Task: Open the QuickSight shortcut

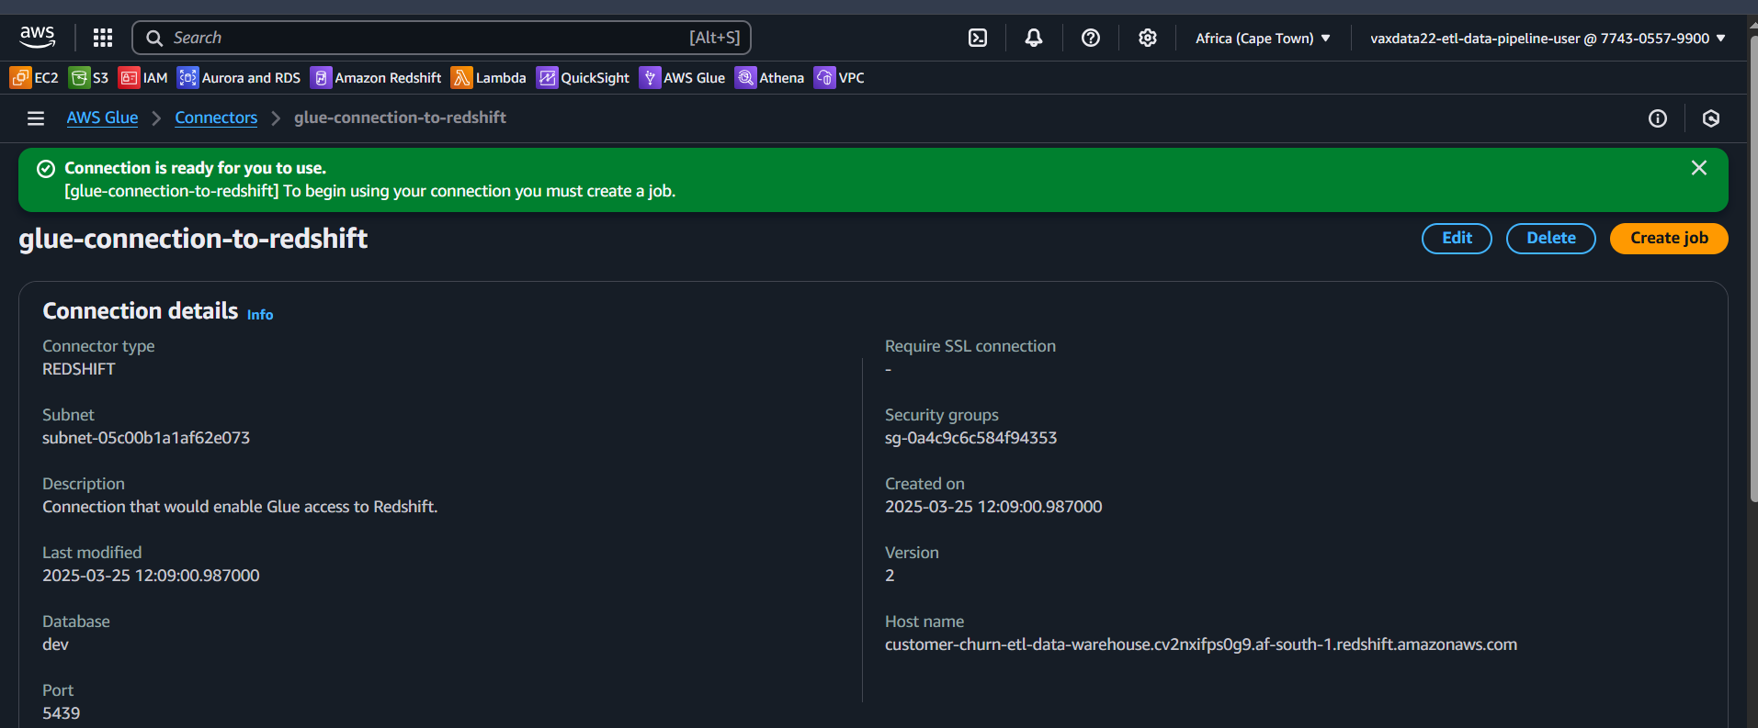Action: click(584, 78)
